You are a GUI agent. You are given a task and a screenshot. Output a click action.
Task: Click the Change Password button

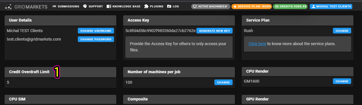click(96, 39)
